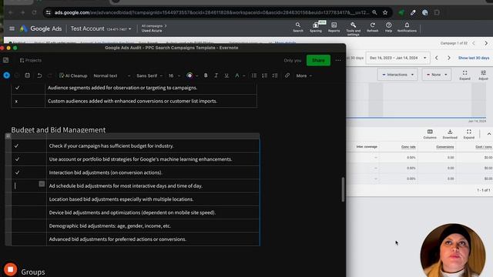
Task: Click status cell for sufficient budget row
Action: pos(29,145)
